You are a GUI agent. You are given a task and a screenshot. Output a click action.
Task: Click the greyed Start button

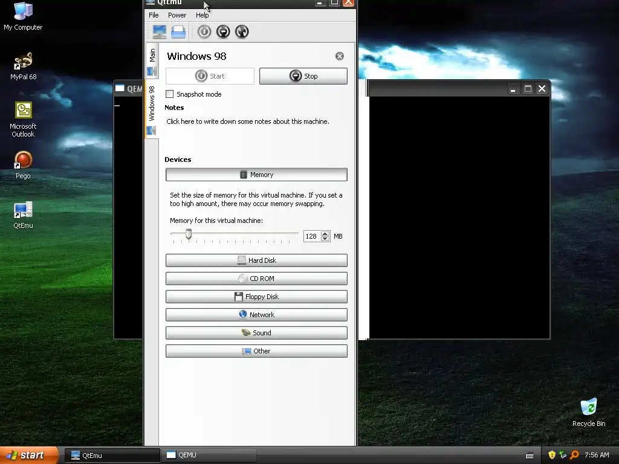point(210,76)
